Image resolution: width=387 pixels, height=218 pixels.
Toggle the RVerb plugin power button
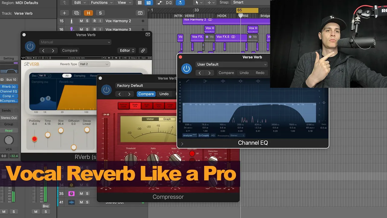coord(30,46)
